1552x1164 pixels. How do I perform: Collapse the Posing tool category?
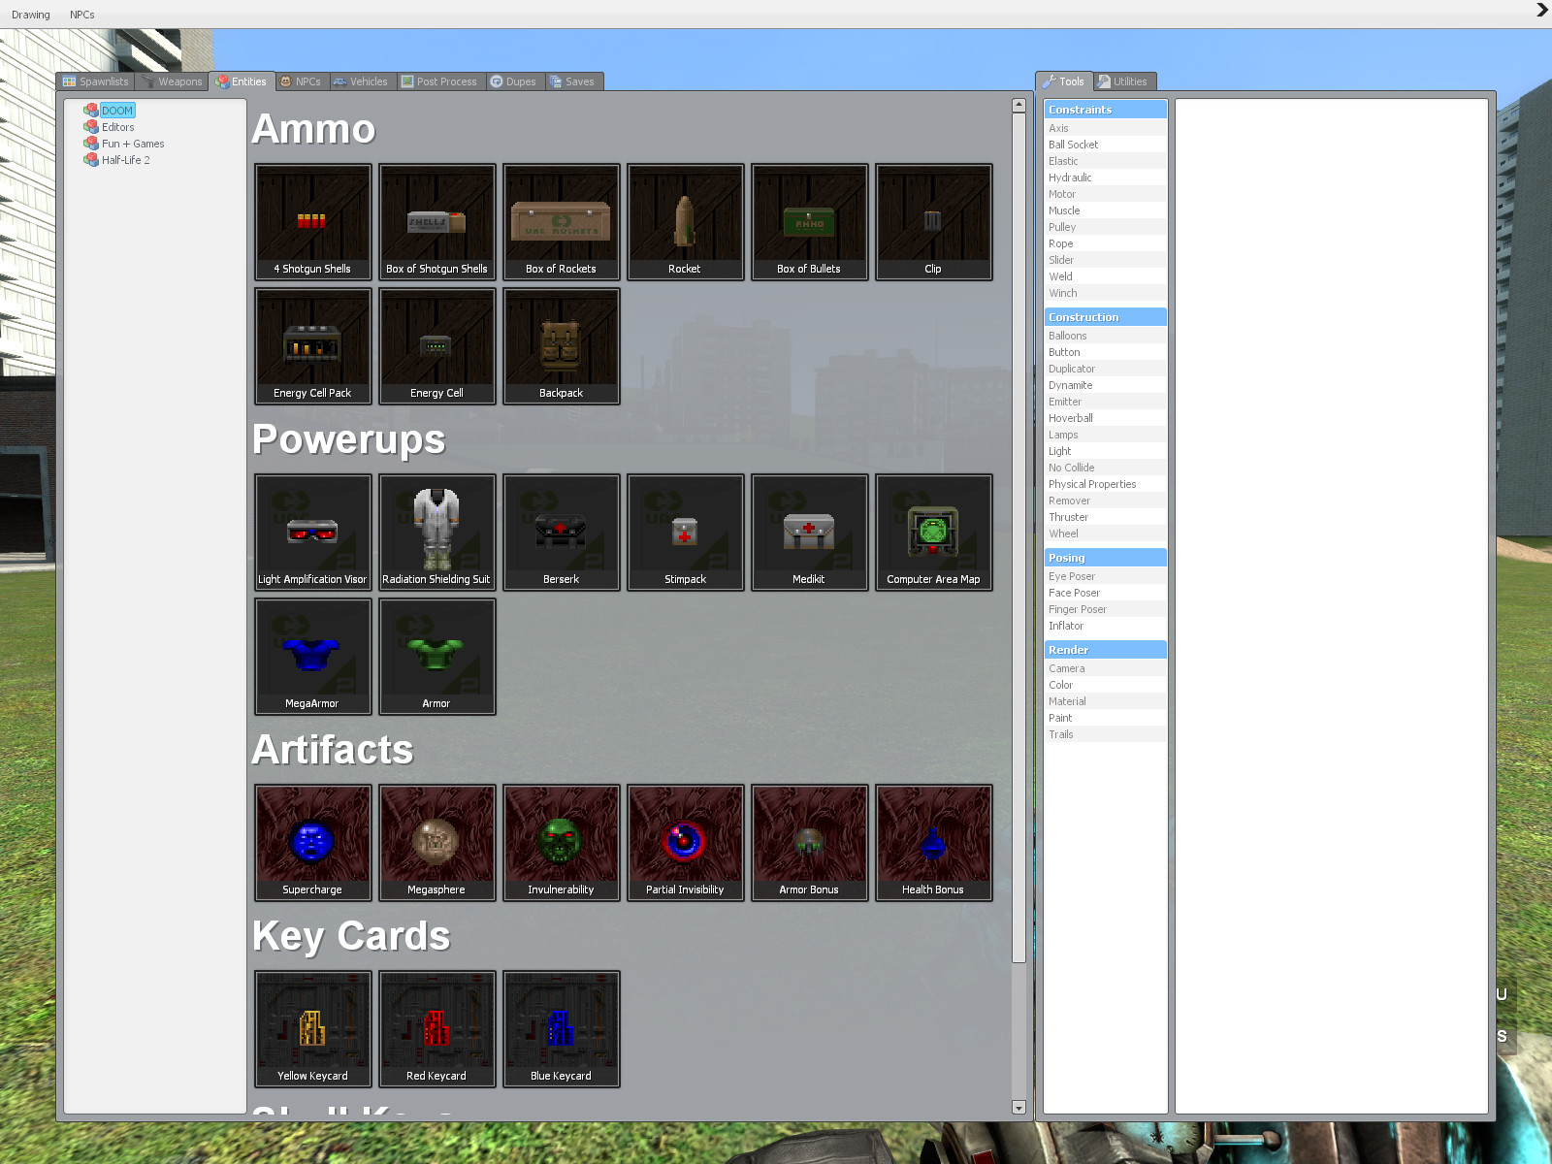1106,558
